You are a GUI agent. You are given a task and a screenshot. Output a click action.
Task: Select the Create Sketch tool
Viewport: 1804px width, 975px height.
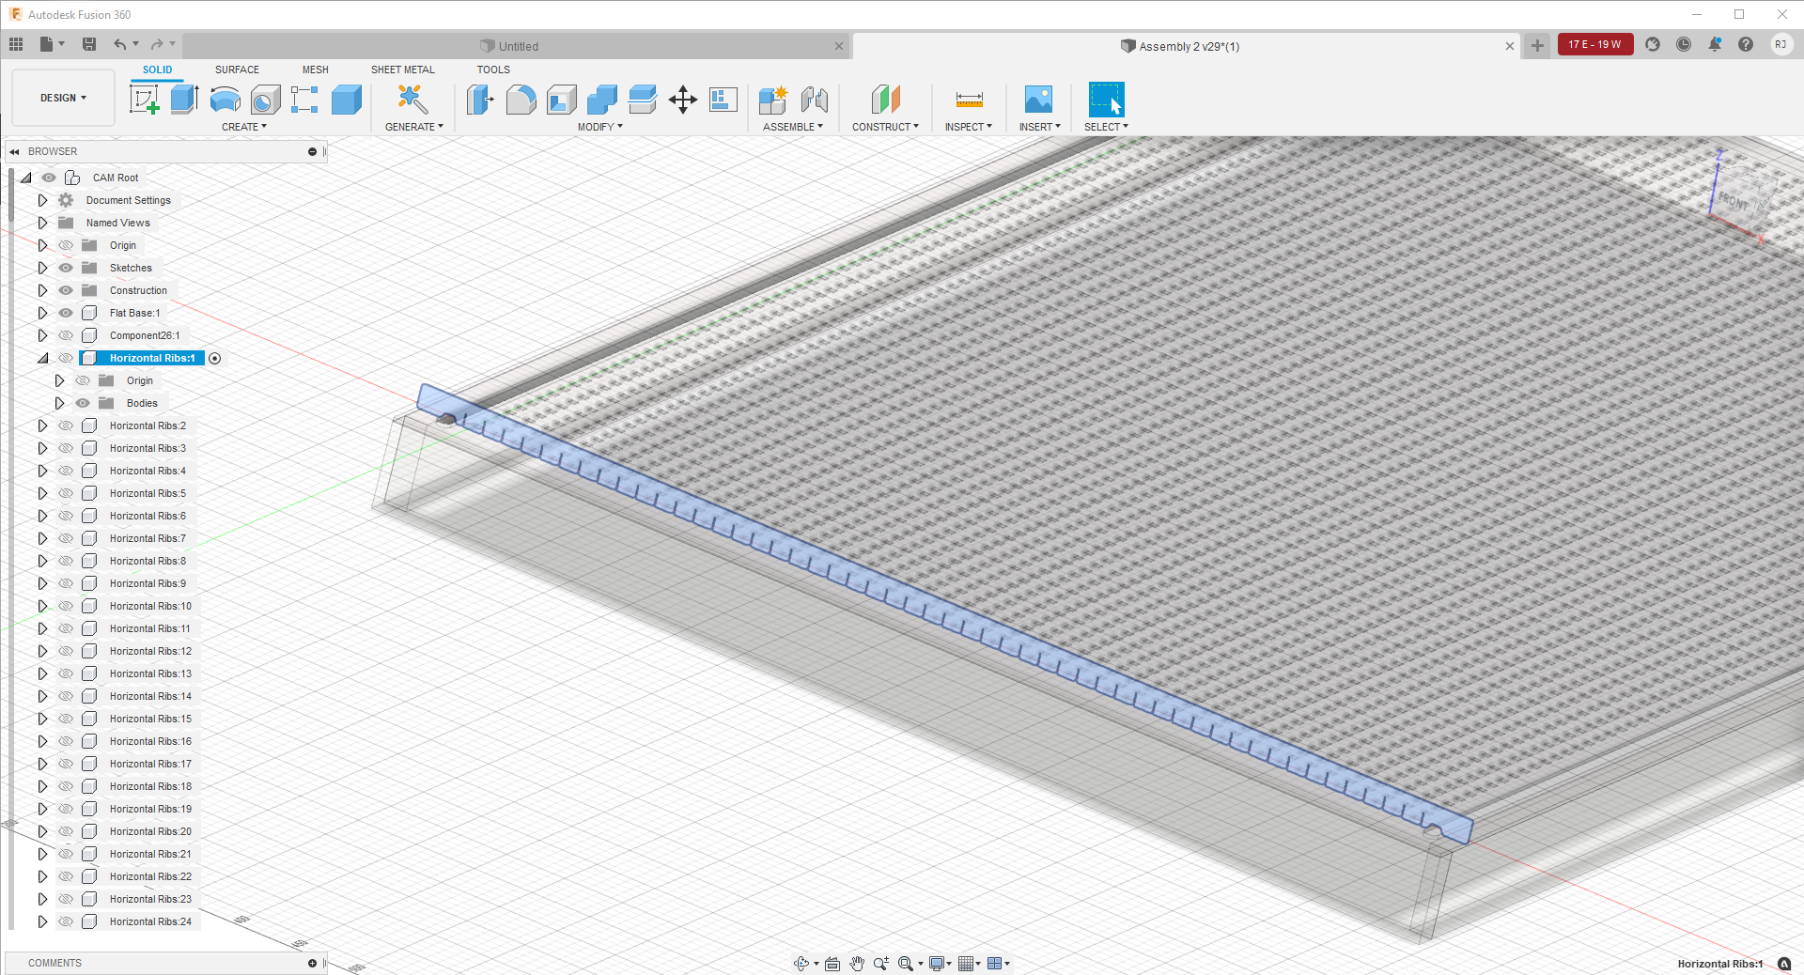(x=146, y=100)
